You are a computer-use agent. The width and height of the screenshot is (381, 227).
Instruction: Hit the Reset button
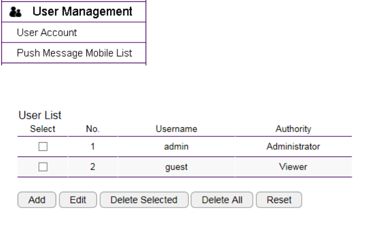pos(279,200)
